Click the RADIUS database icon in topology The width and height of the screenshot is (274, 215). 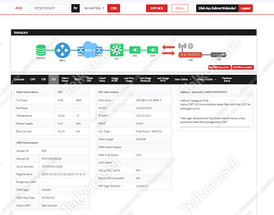pos(41,50)
